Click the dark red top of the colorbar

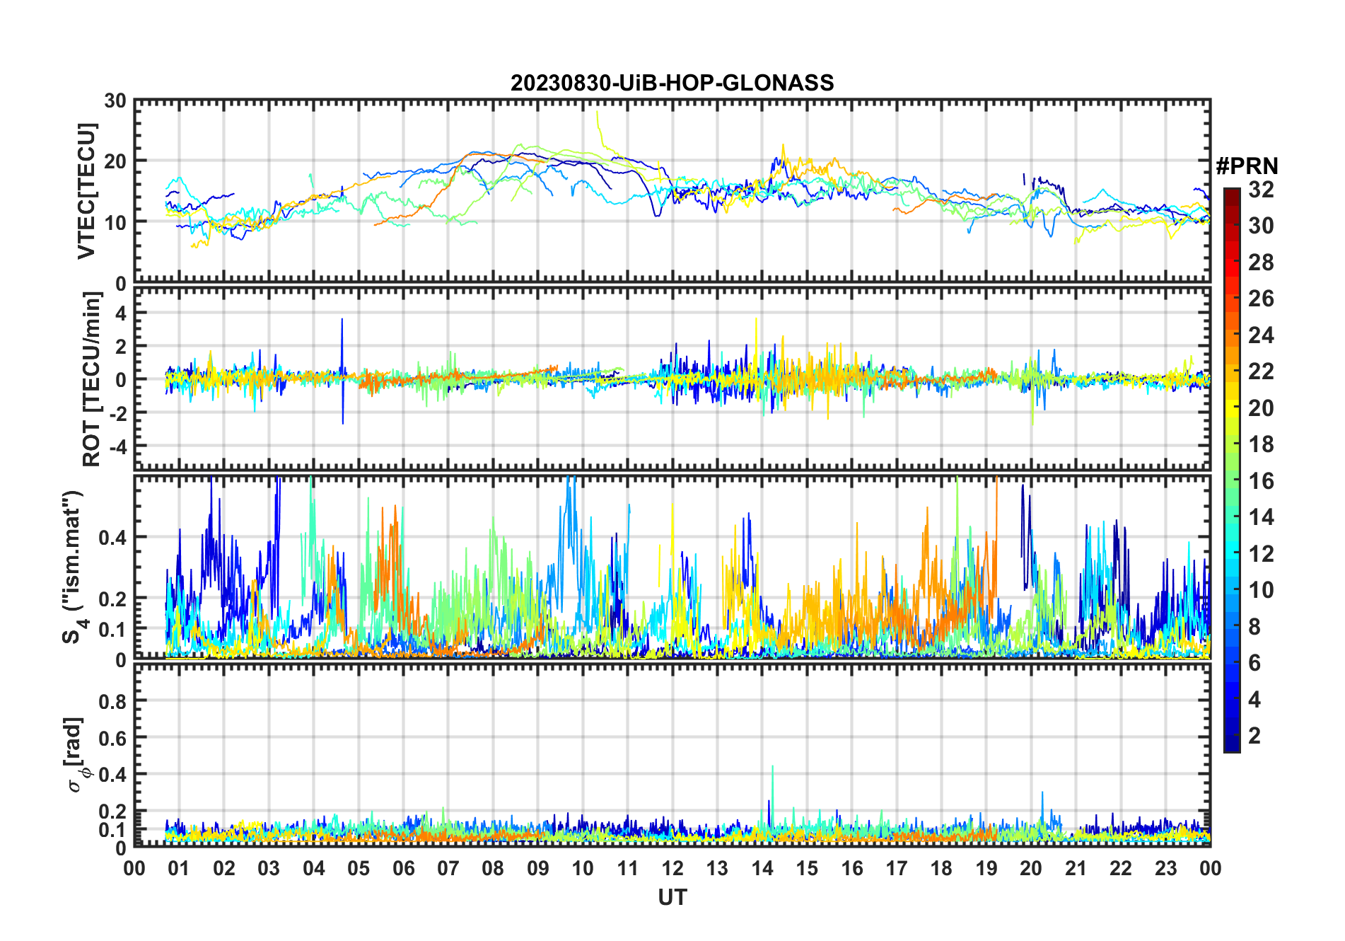(1231, 193)
